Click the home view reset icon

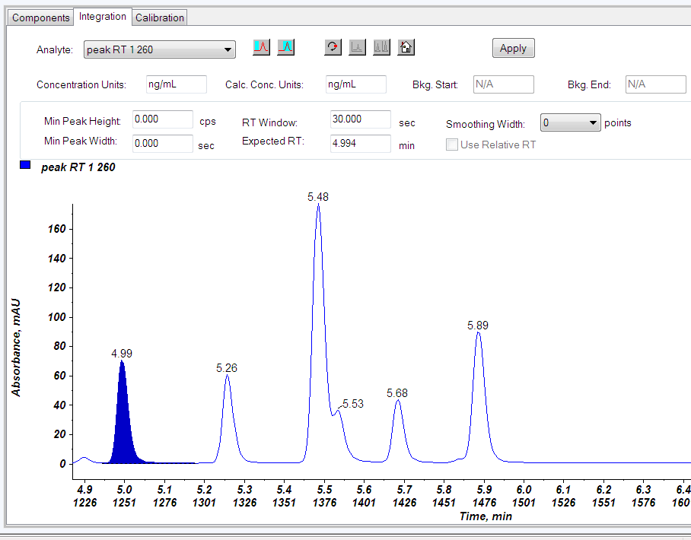tap(406, 47)
